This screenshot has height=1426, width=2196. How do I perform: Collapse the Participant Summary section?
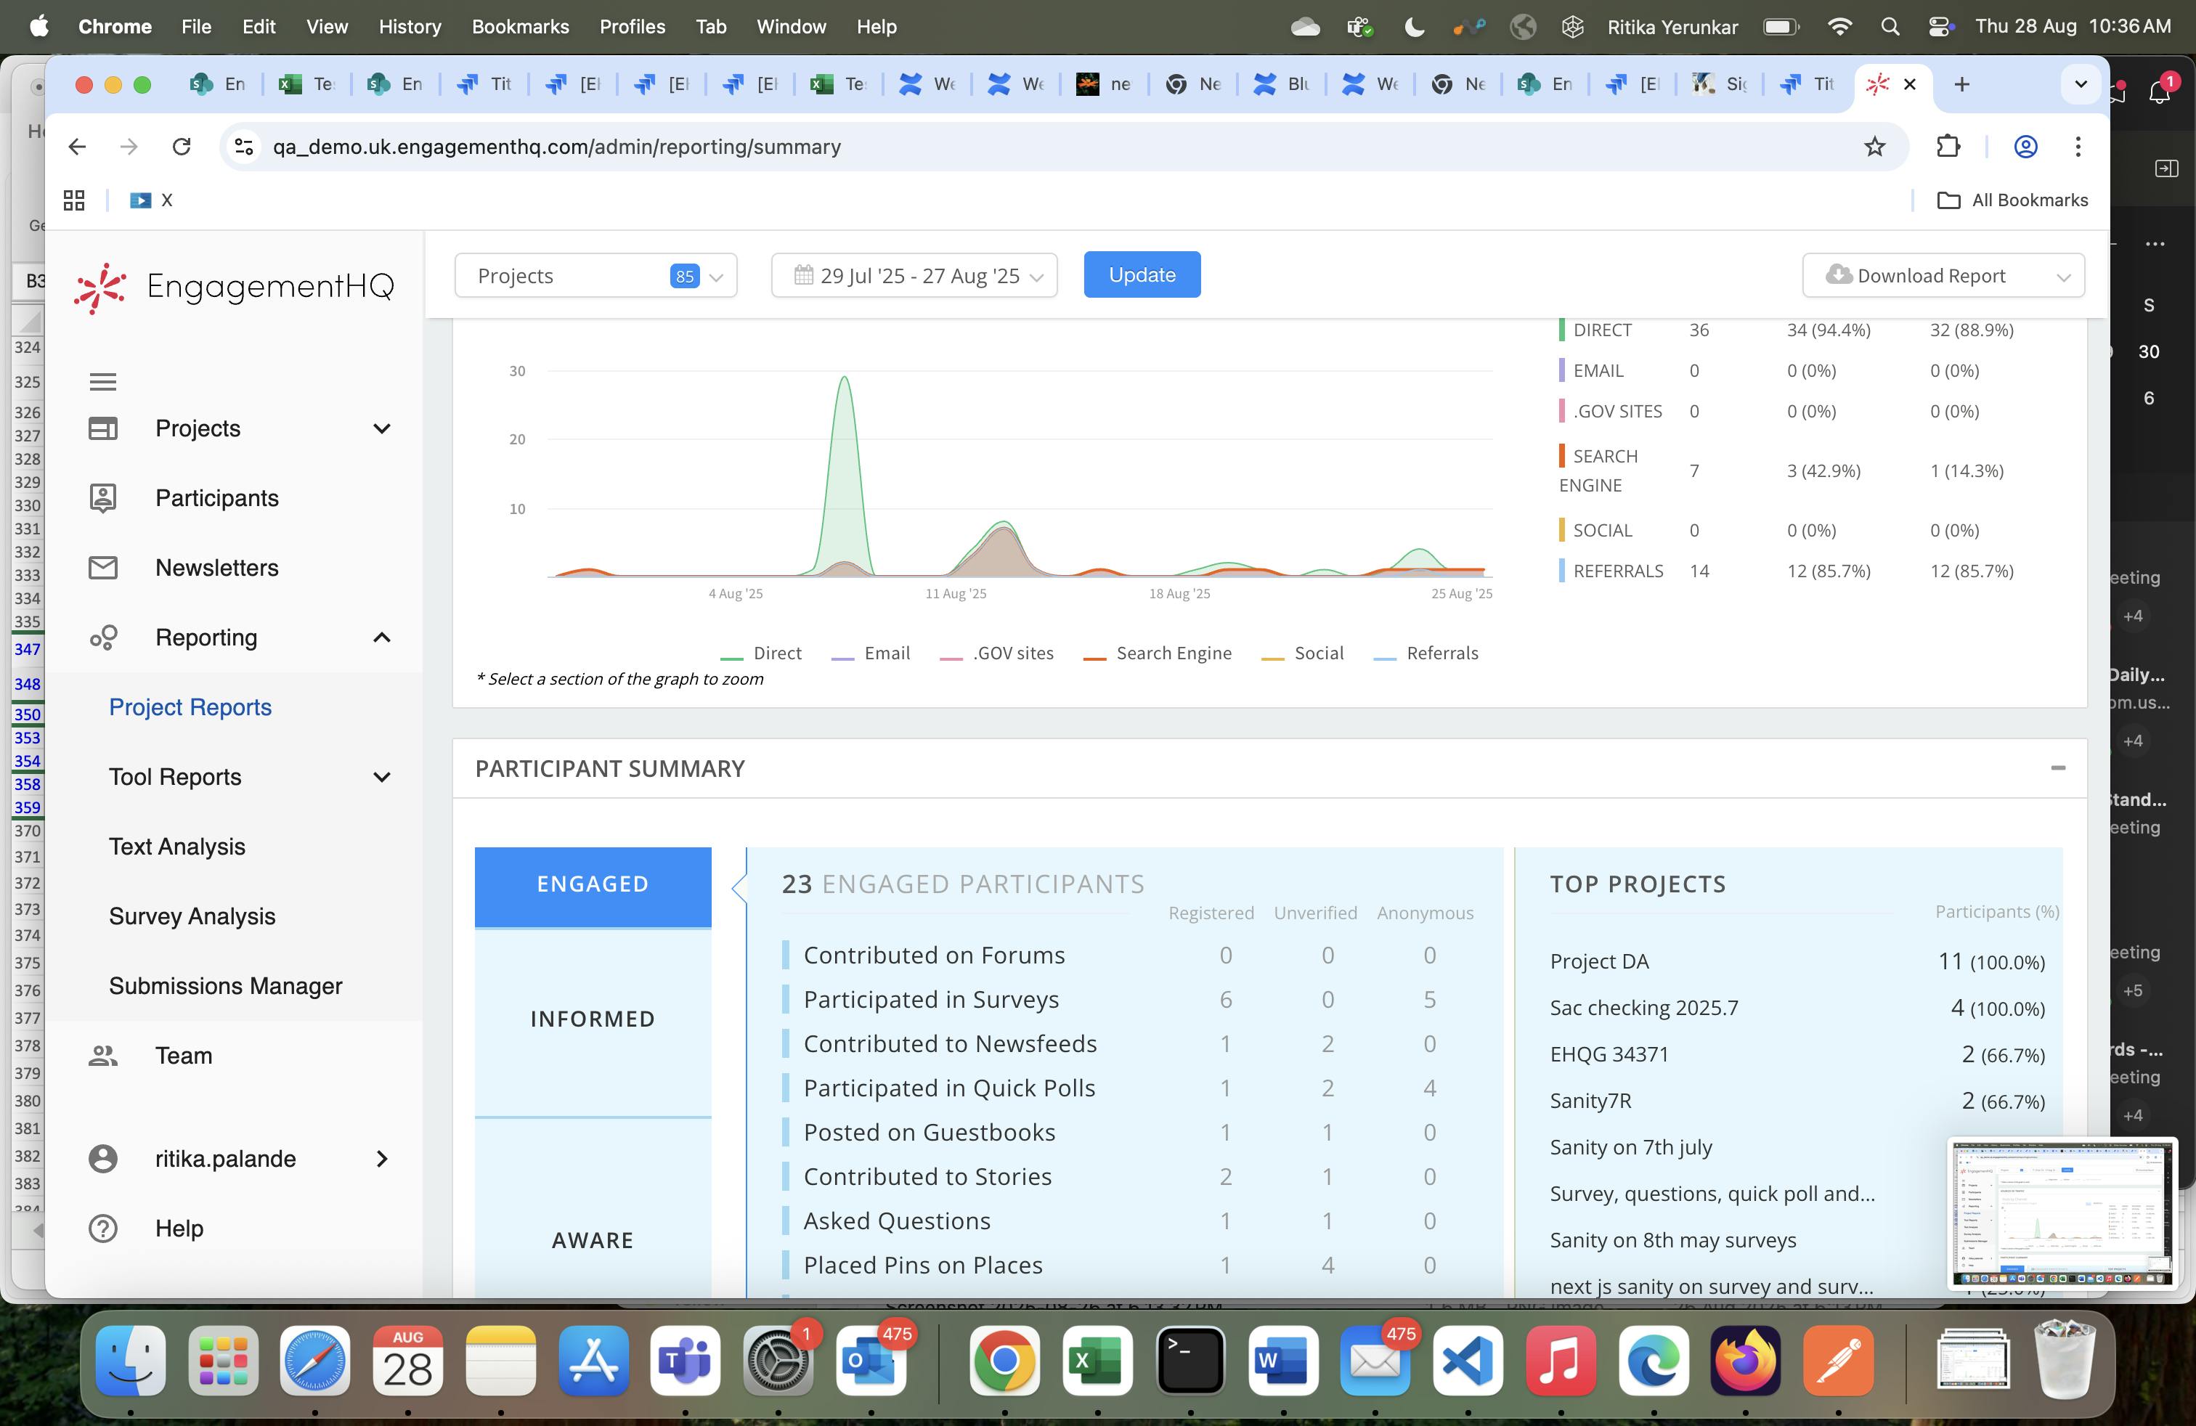[2057, 767]
